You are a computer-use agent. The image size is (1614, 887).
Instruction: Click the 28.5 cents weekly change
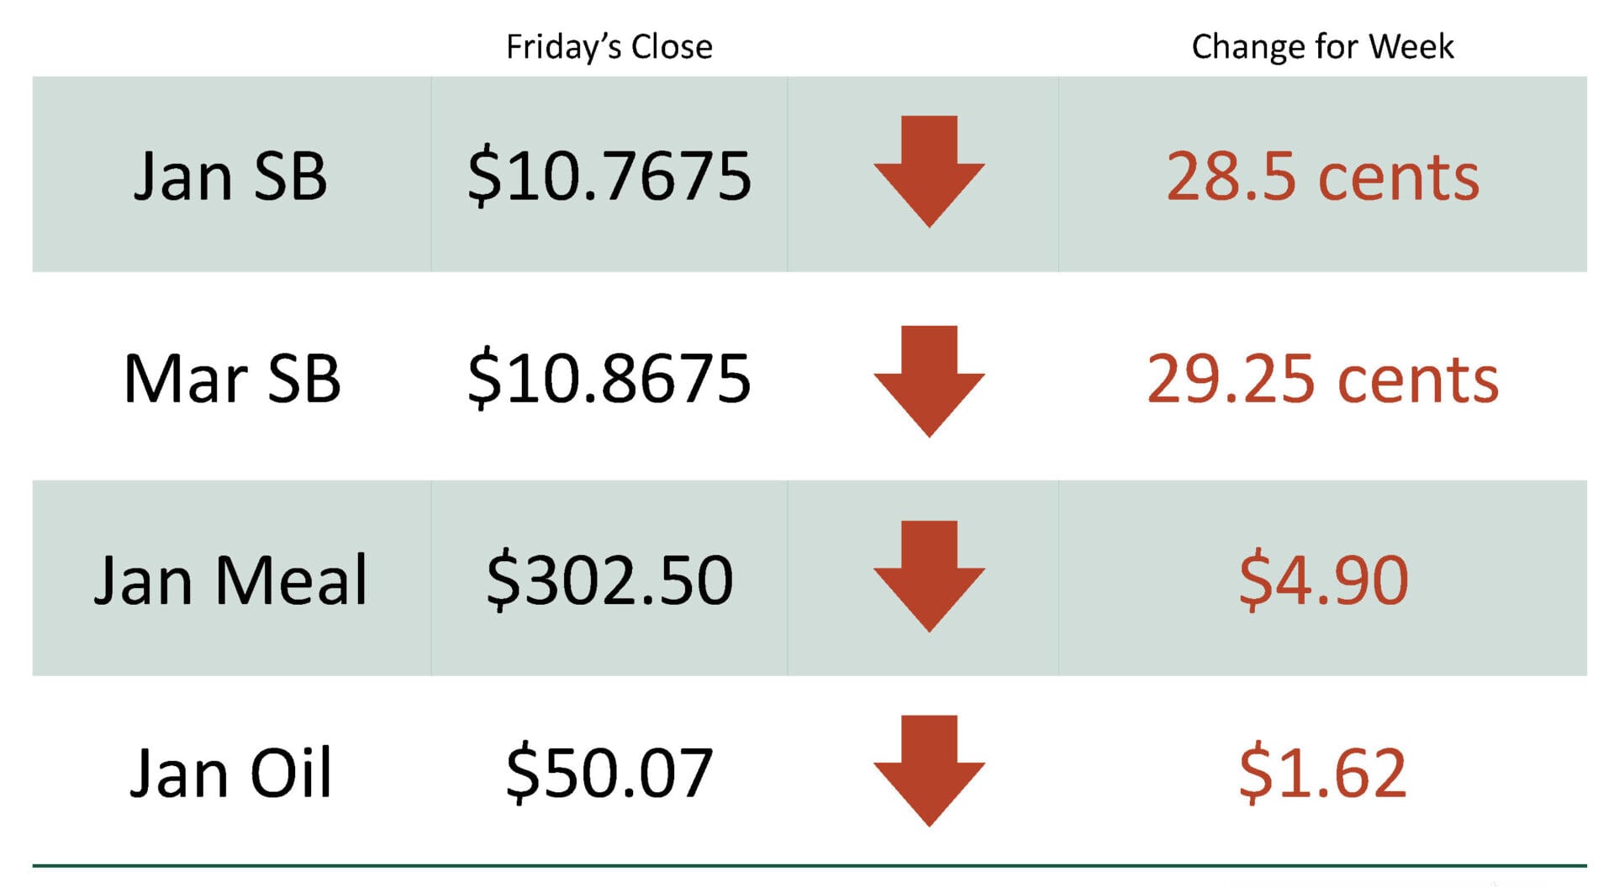(x=1322, y=176)
